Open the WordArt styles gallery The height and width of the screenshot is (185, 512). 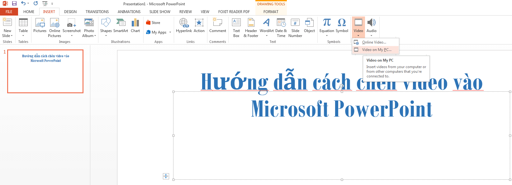(267, 27)
